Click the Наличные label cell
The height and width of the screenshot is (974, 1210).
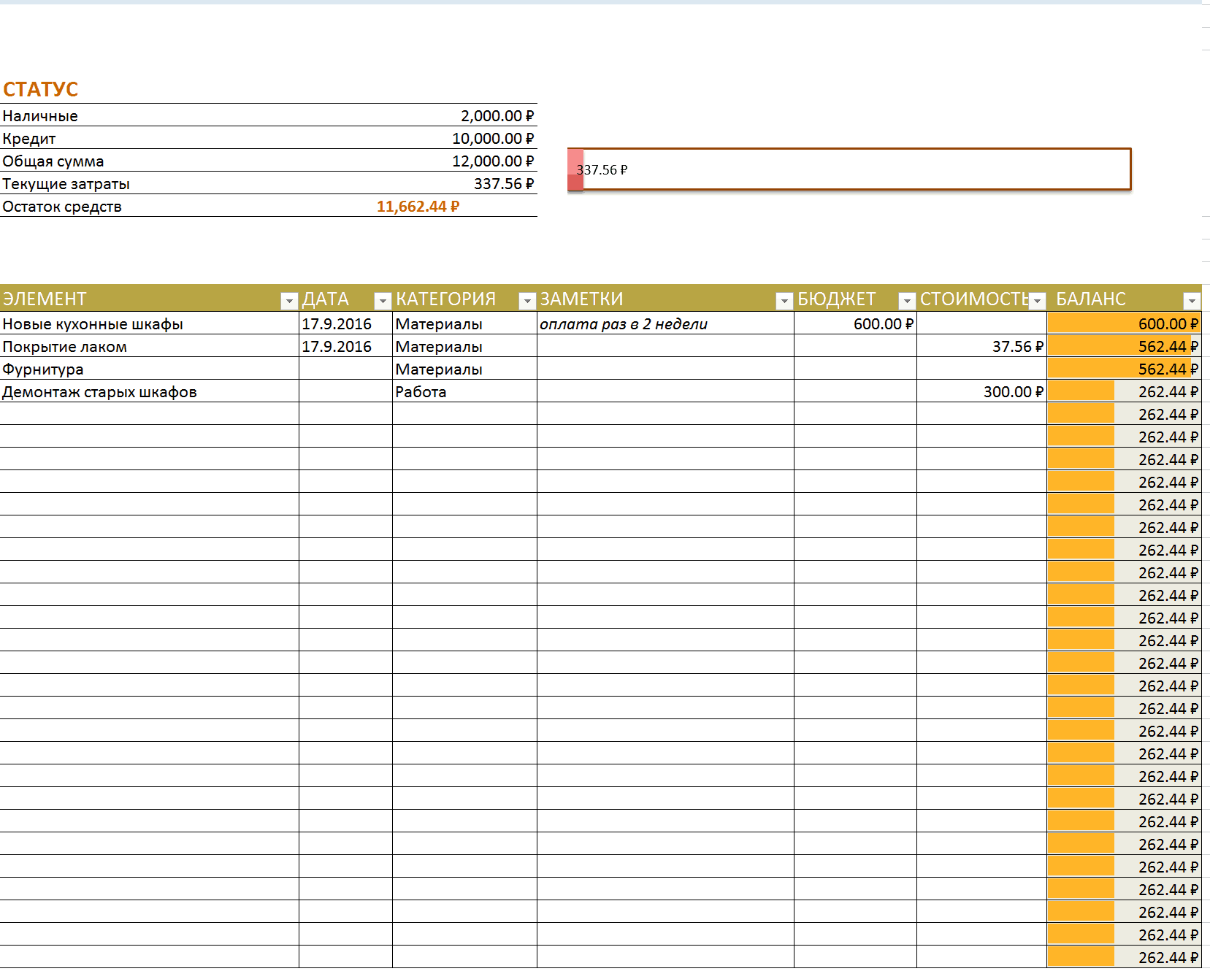pos(40,116)
